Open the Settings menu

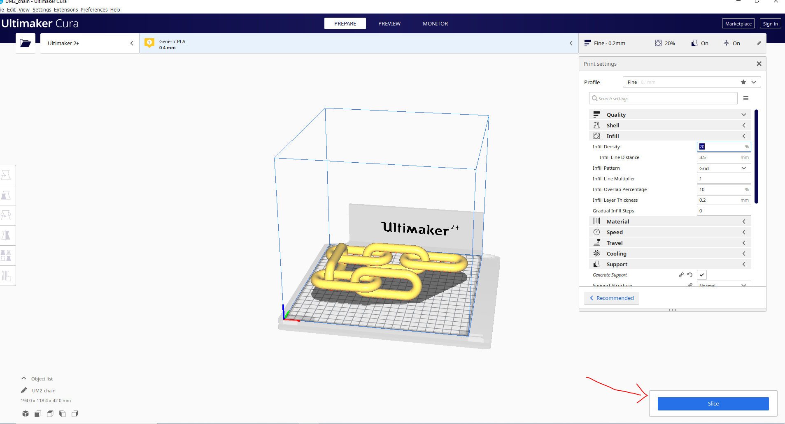[x=42, y=10]
